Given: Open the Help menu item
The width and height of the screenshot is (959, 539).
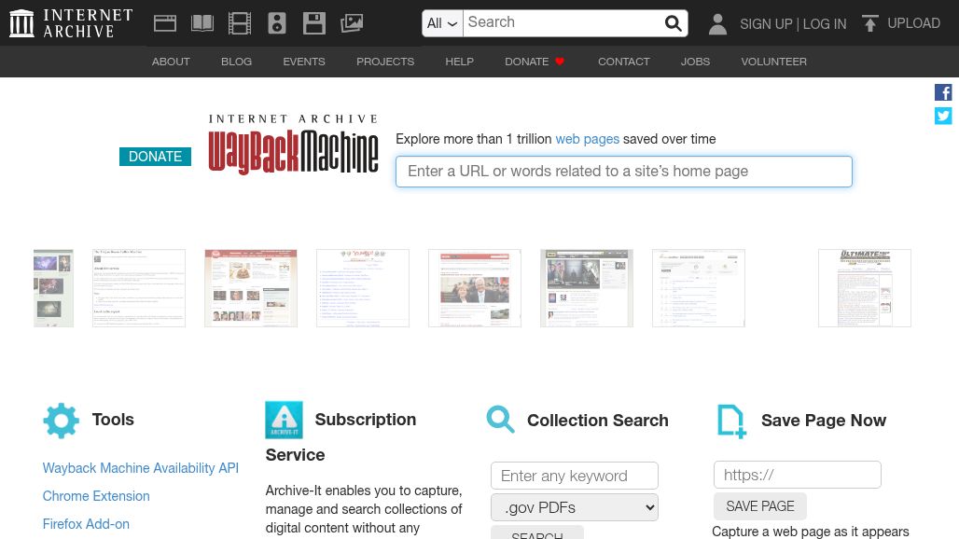Looking at the screenshot, I should (459, 62).
